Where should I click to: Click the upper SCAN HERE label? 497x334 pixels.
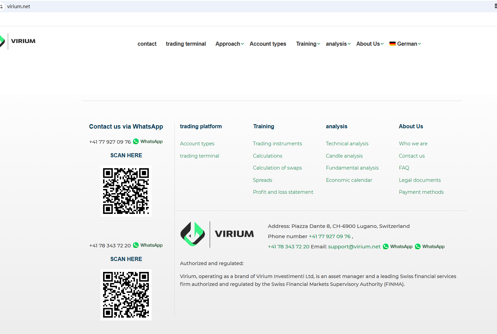(x=126, y=156)
